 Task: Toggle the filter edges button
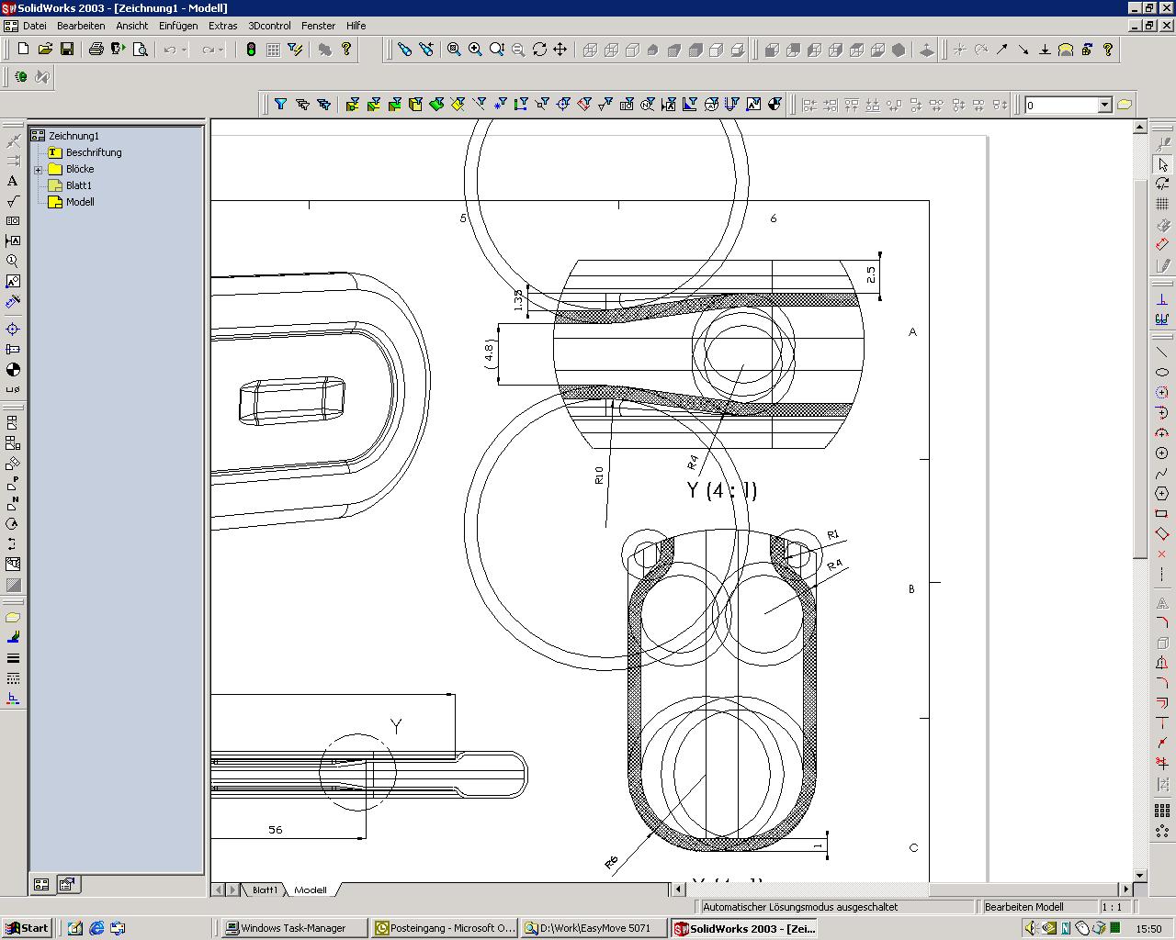tap(373, 105)
